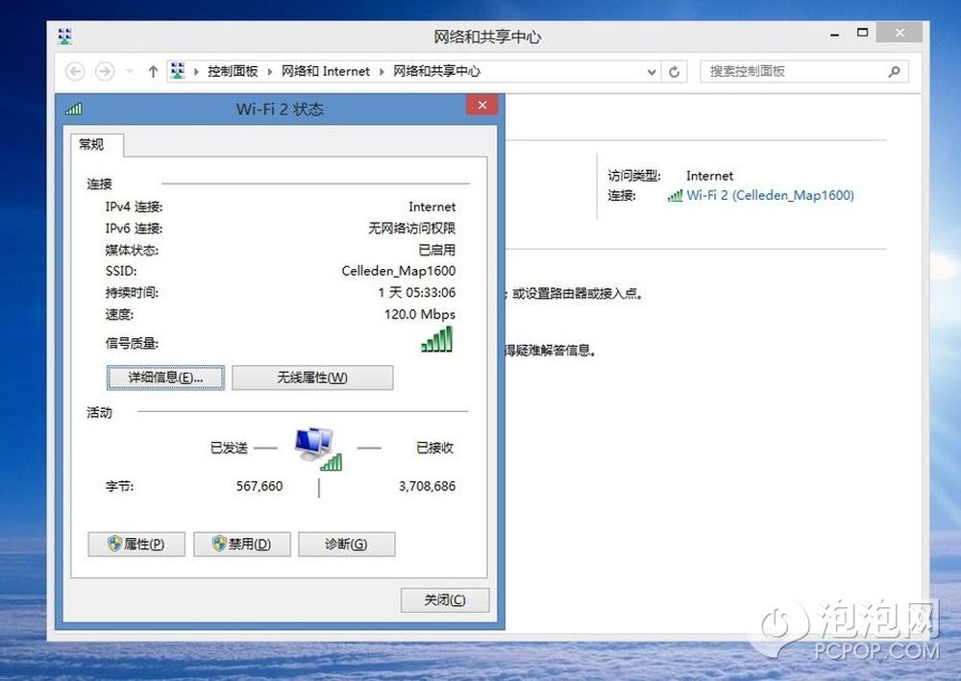Open the 属性(P) properties button

pyautogui.click(x=136, y=544)
